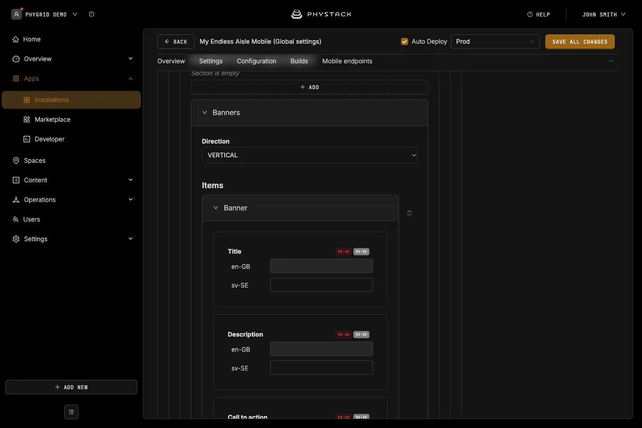Collapse the Banners section
The image size is (642, 428).
pos(205,112)
